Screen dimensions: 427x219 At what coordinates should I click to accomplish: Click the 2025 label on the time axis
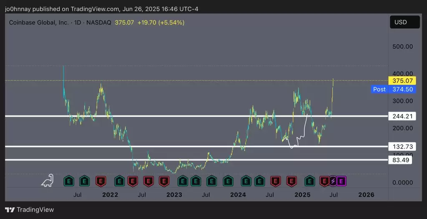pos(303,195)
